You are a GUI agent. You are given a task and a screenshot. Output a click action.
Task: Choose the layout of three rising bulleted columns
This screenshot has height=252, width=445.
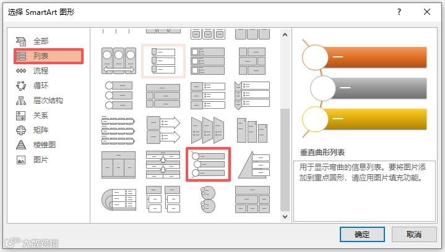253,130
